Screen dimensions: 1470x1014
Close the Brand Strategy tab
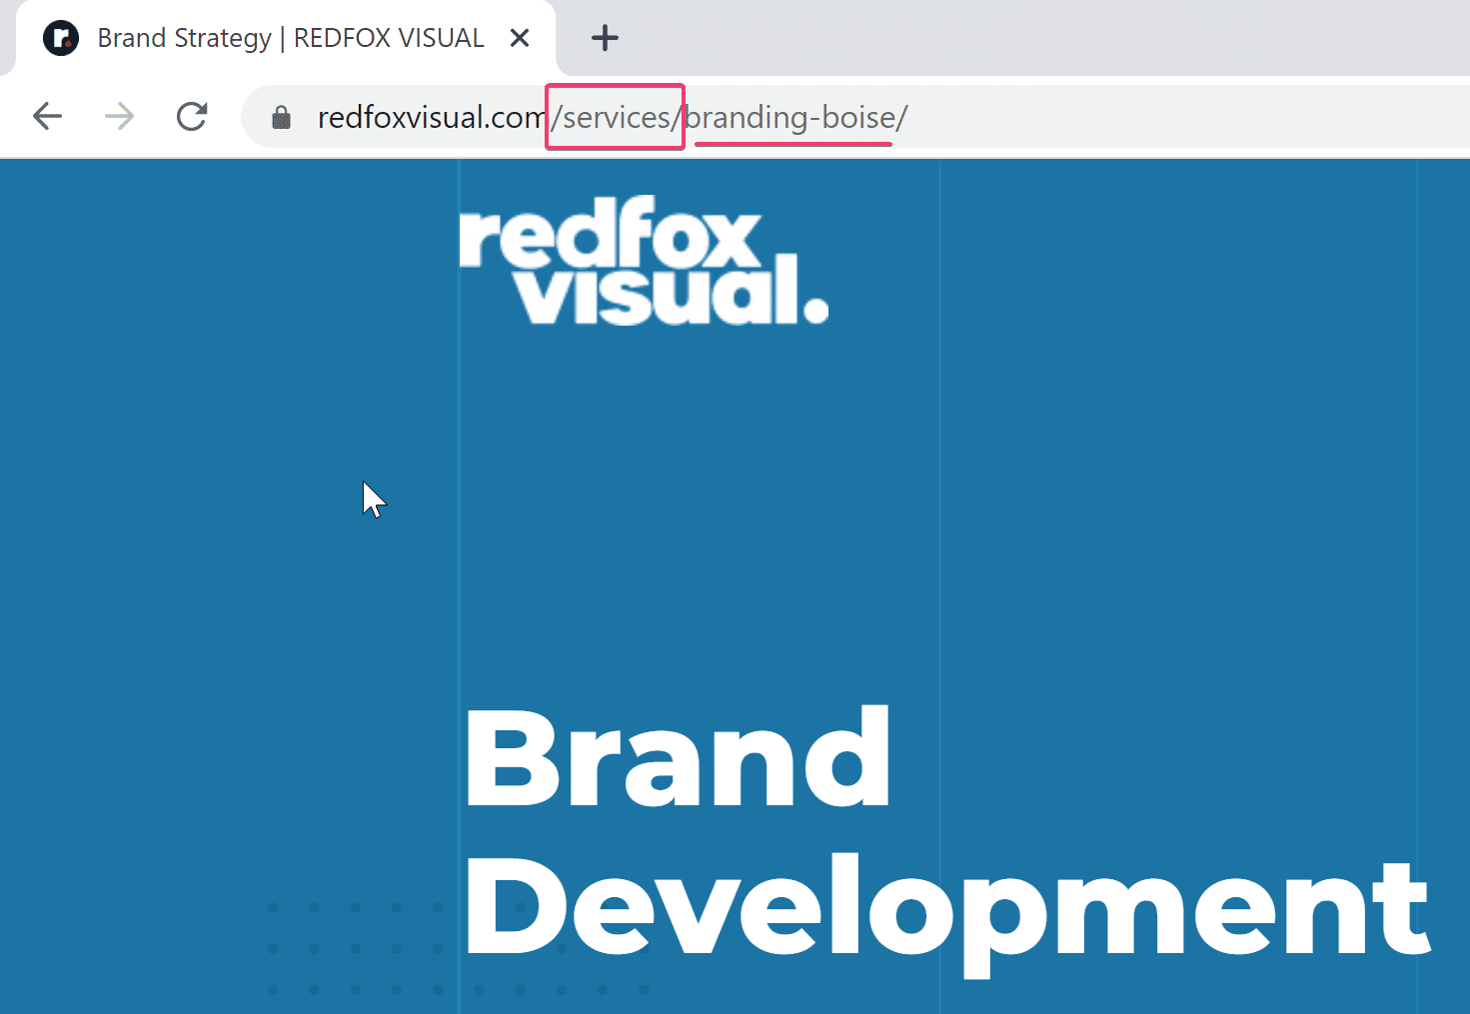pyautogui.click(x=520, y=37)
